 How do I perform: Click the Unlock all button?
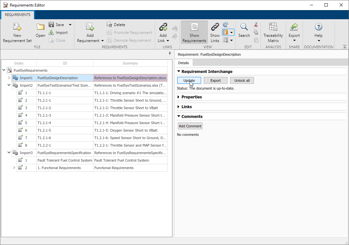[x=242, y=80]
